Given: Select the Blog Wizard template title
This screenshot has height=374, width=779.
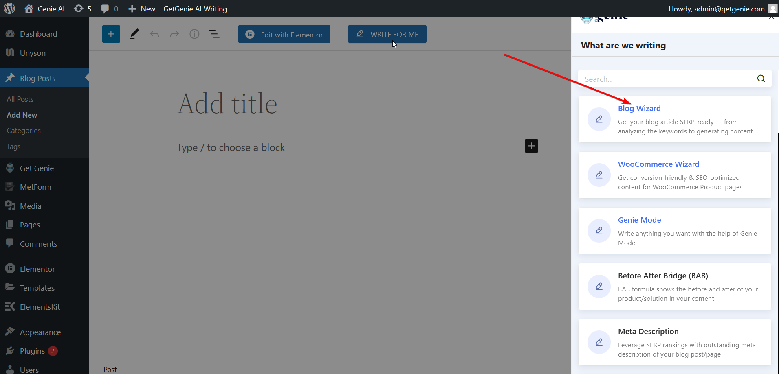Looking at the screenshot, I should pos(639,108).
